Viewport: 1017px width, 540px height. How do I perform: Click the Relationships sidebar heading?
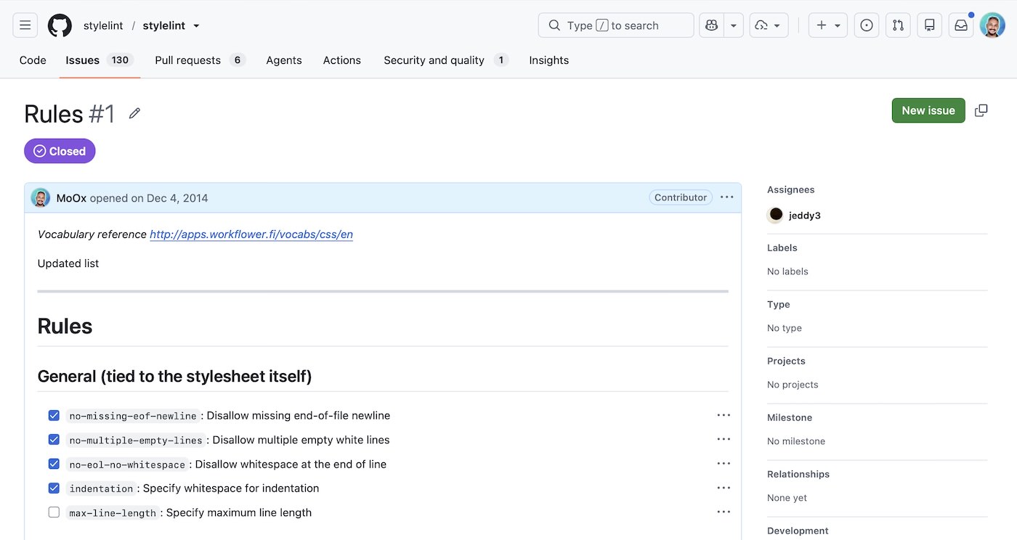(798, 474)
